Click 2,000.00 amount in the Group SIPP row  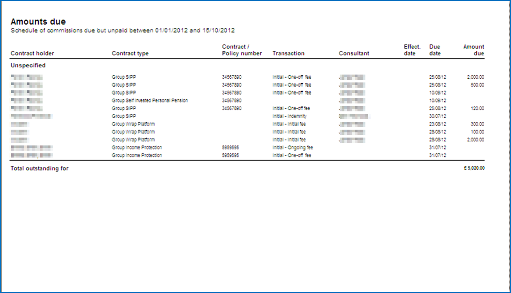475,77
